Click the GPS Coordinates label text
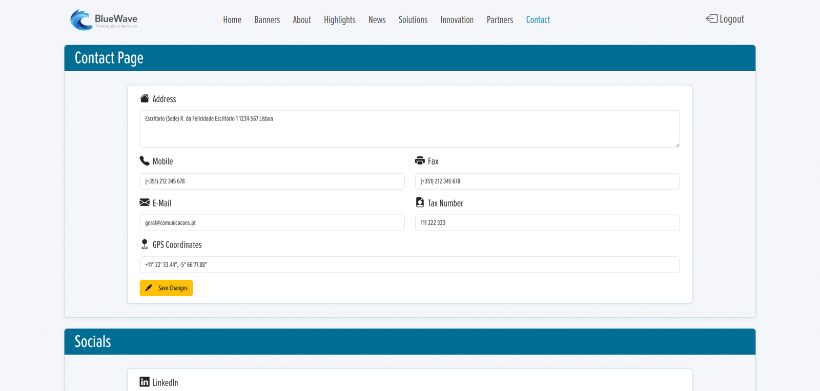The height and width of the screenshot is (391, 820). (177, 245)
